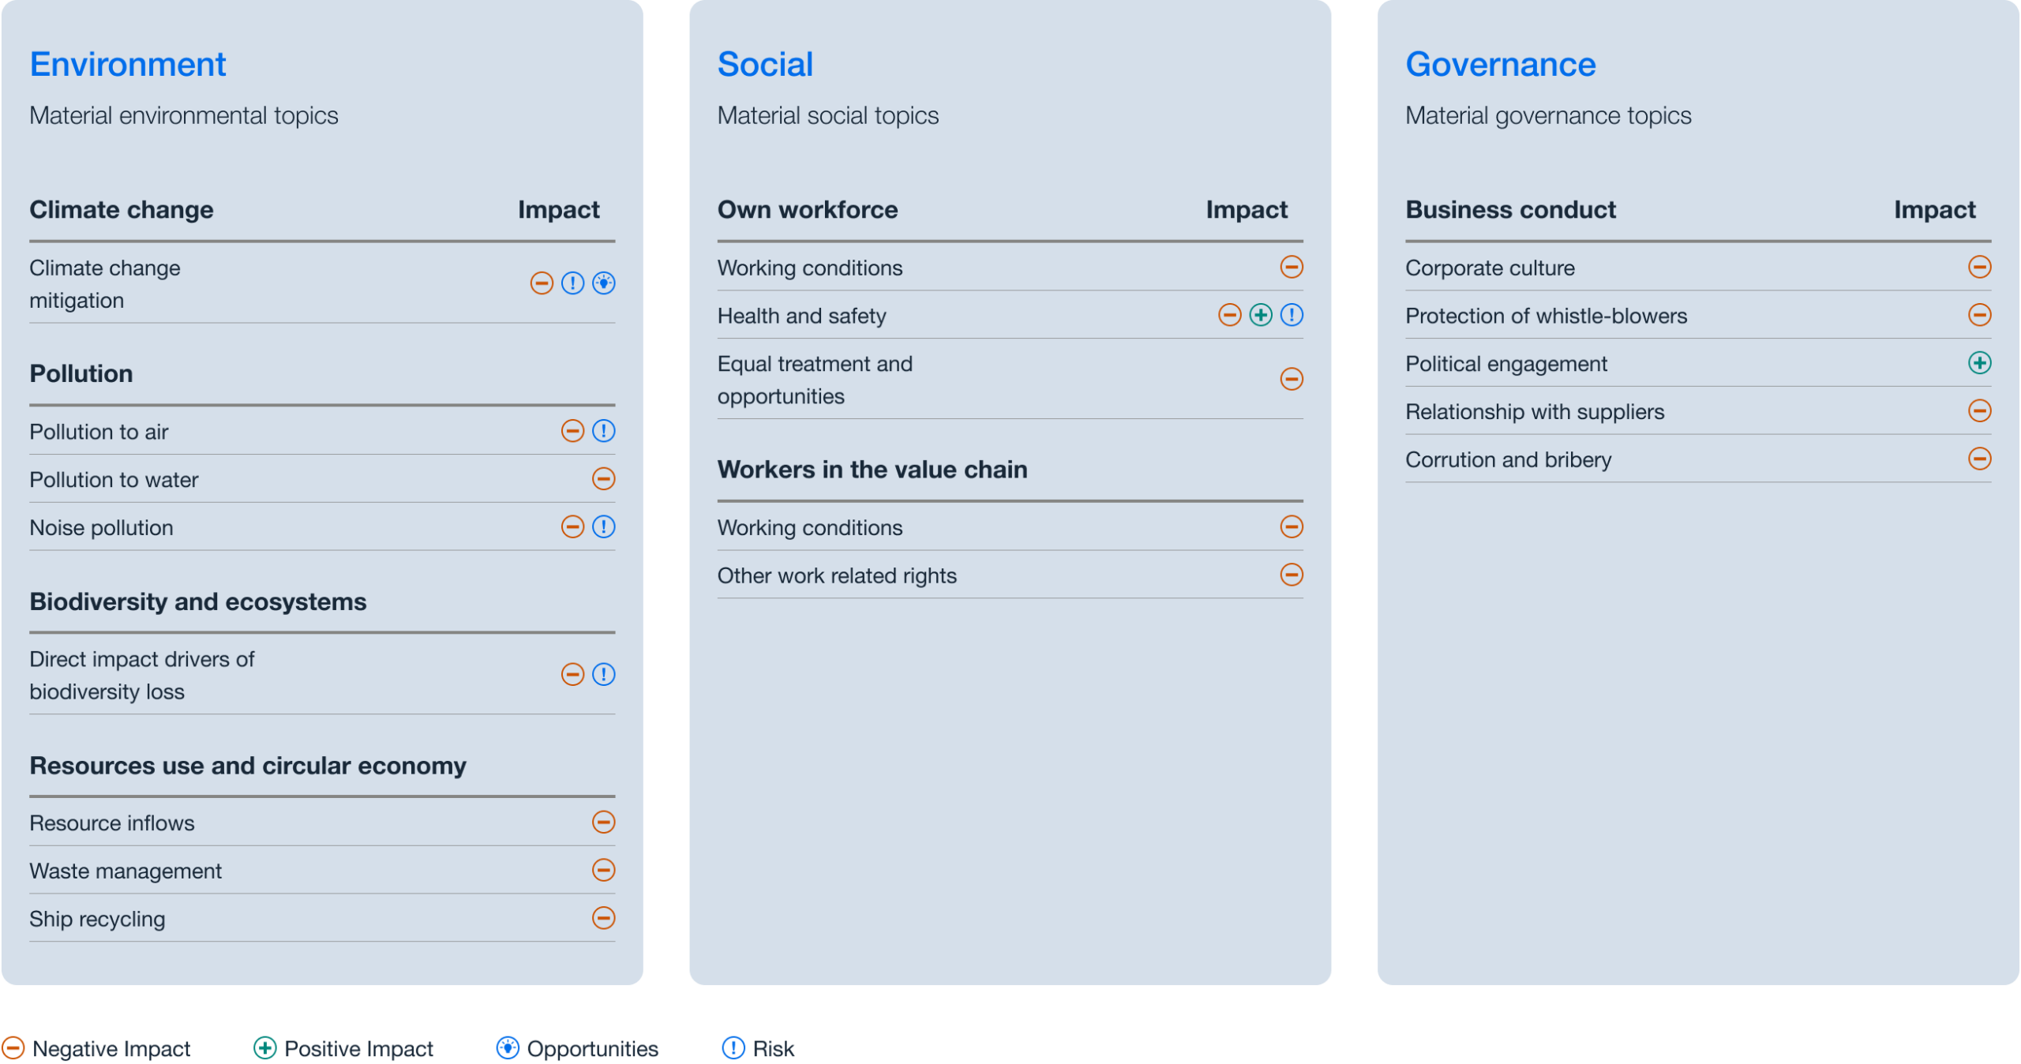Click the negative impact icon for Ship recycling
The image size is (2021, 1064).
point(604,918)
